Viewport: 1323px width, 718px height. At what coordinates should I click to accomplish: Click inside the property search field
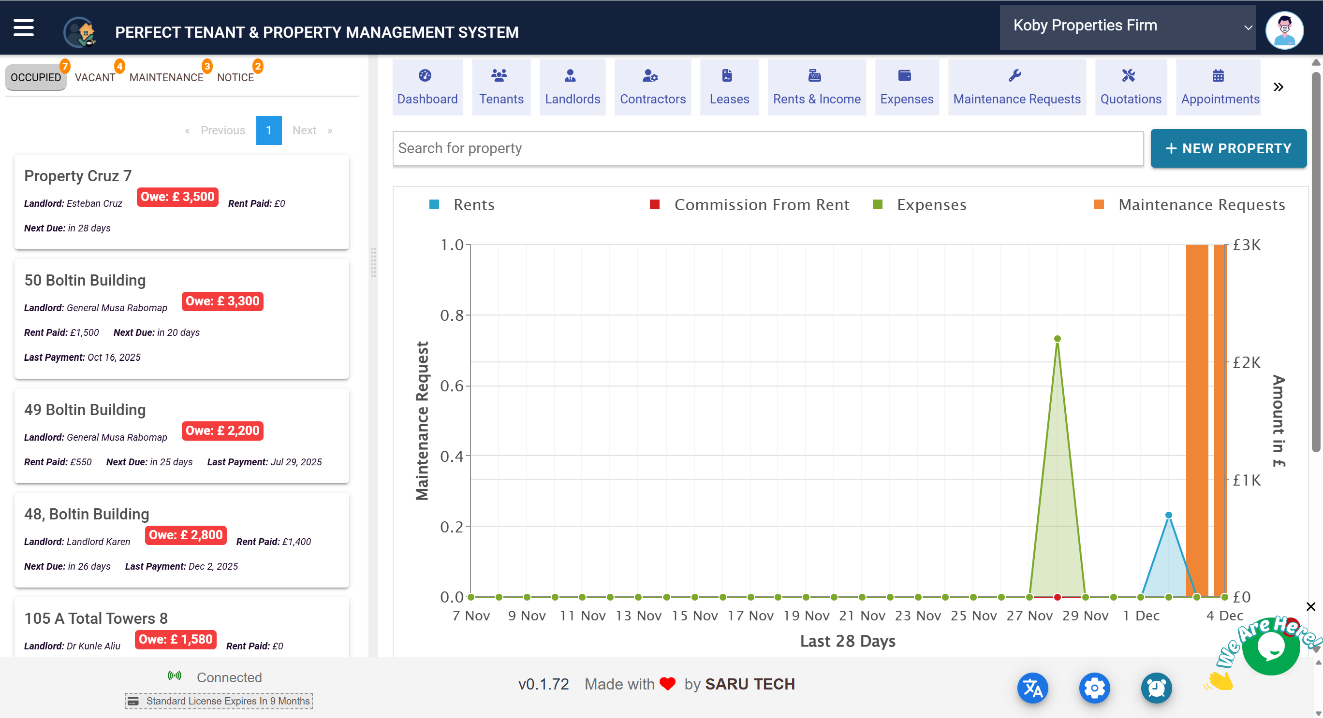719,148
